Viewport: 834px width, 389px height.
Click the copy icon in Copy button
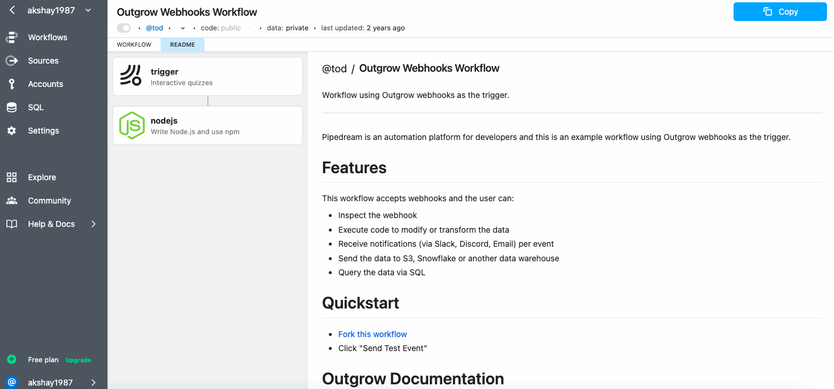[x=768, y=12]
